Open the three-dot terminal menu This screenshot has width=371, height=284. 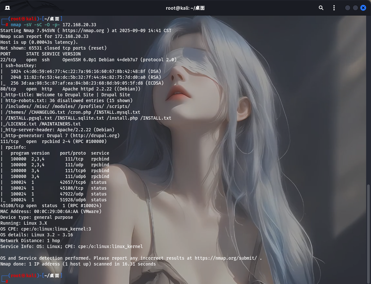(334, 8)
